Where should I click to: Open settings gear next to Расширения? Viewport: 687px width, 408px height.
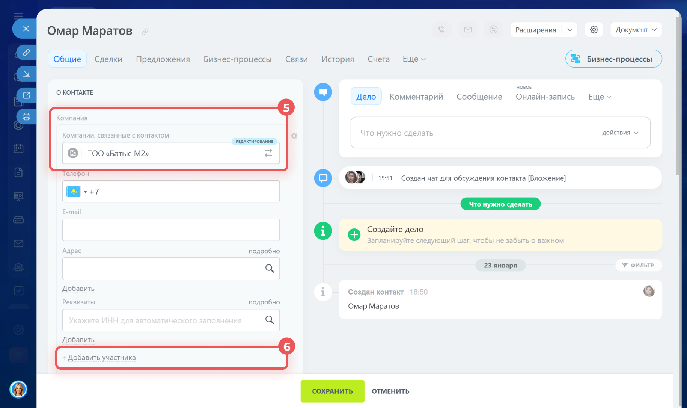pos(594,30)
